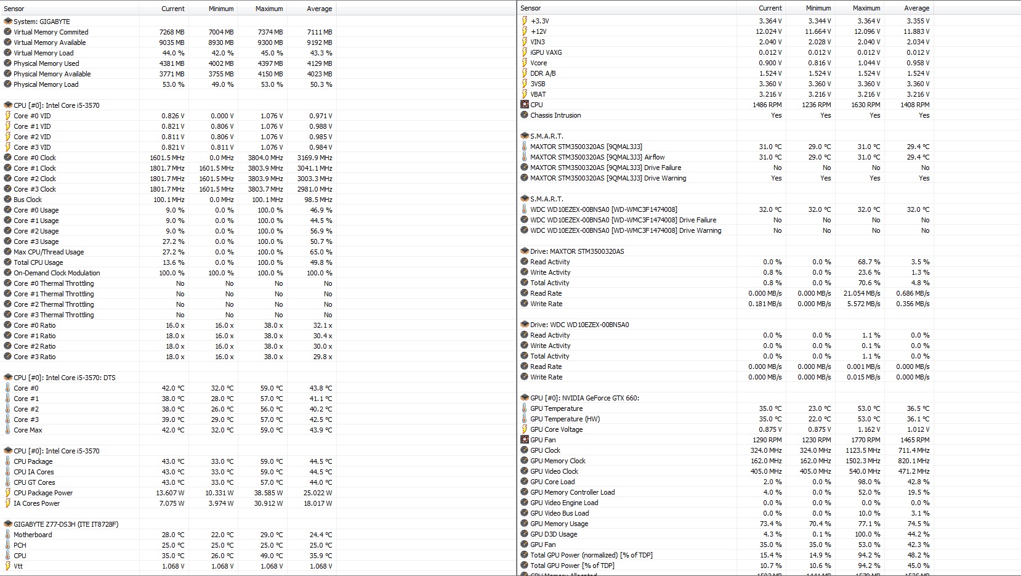1021x576 pixels.
Task: Select the 3VSB row label
Action: click(x=538, y=84)
